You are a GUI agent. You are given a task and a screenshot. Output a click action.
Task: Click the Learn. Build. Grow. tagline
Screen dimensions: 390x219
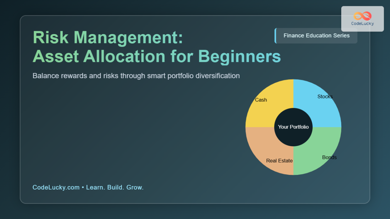click(x=115, y=187)
